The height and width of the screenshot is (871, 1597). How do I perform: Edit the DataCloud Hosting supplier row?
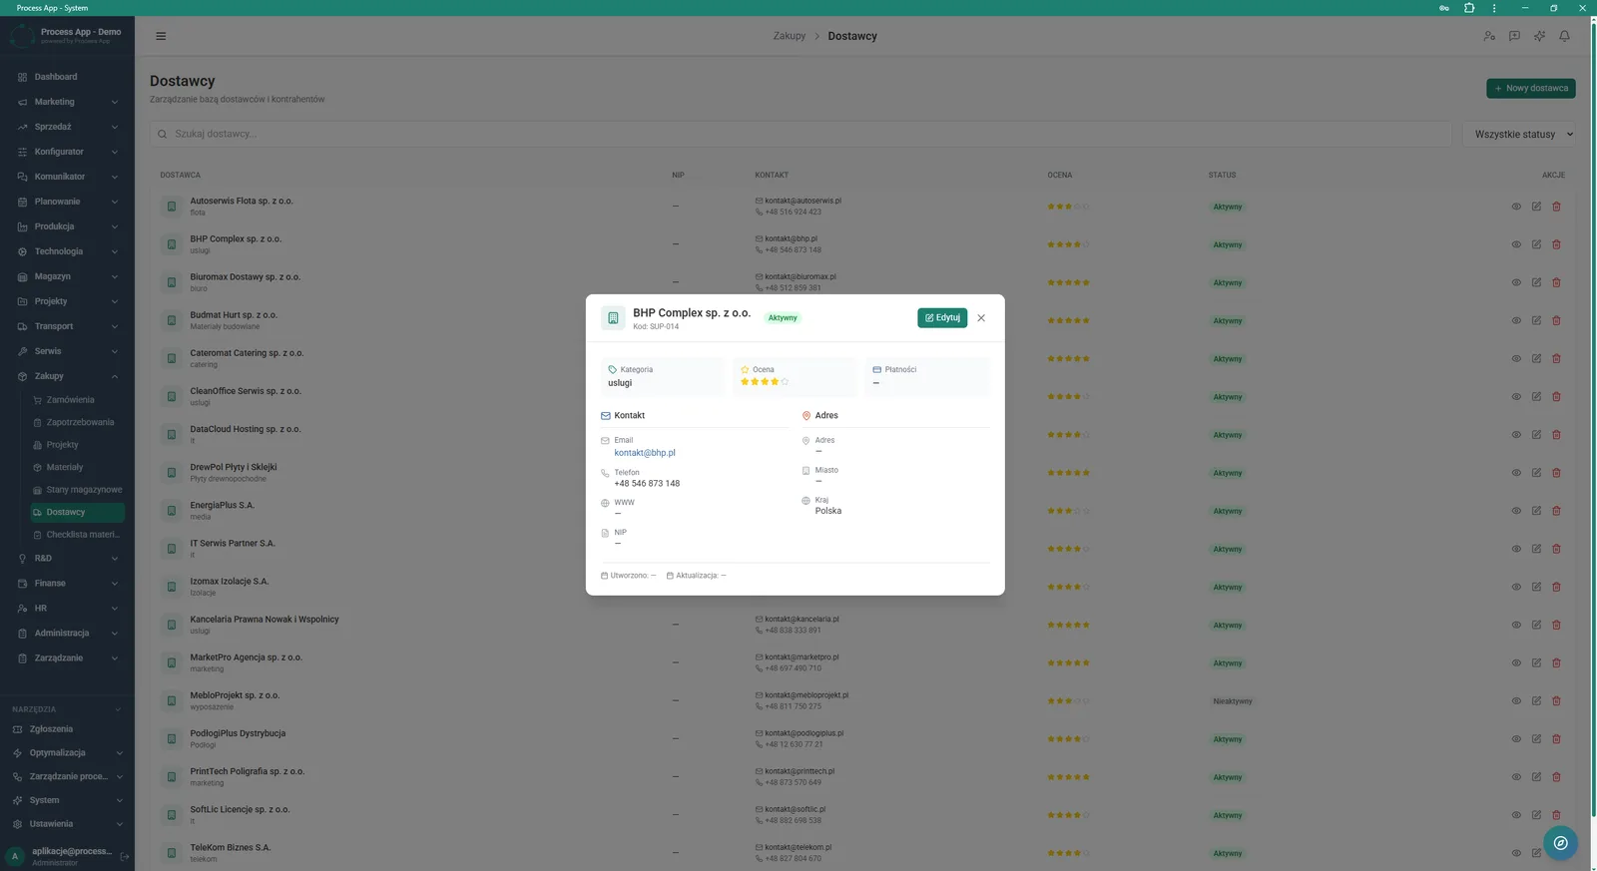1536,435
